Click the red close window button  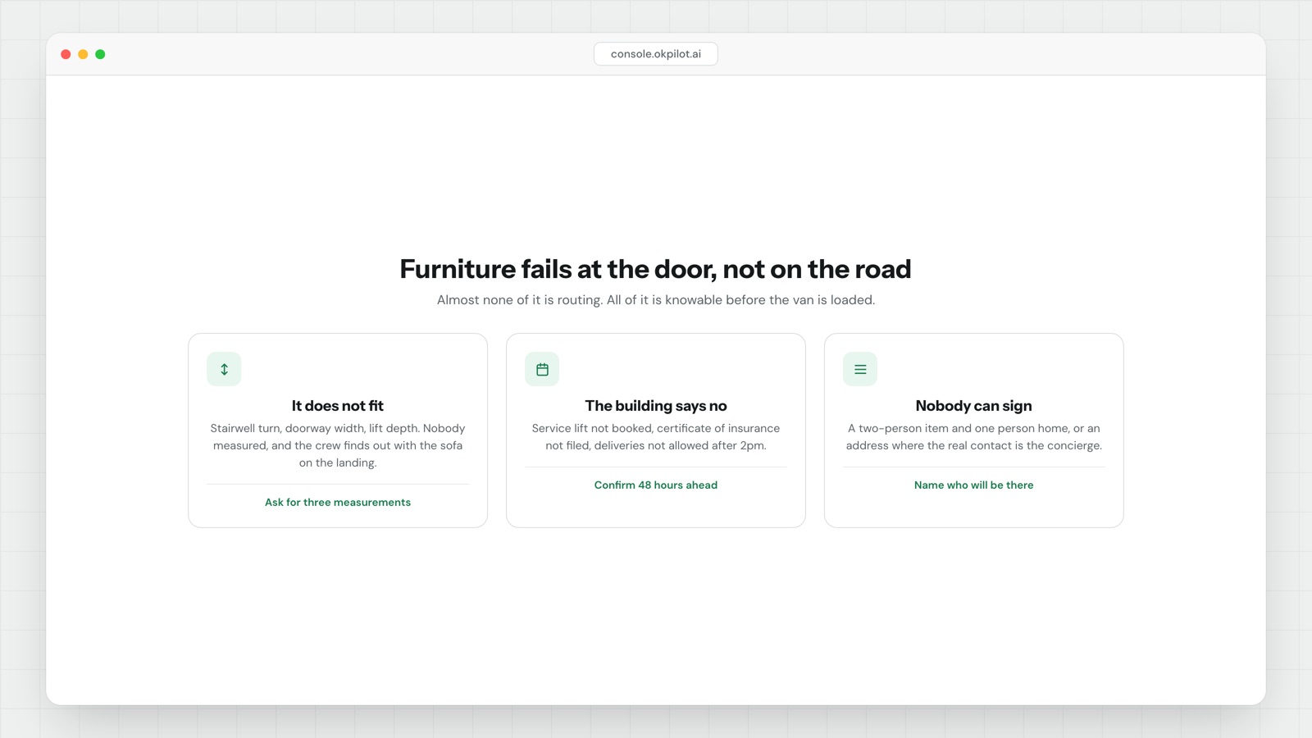(x=66, y=54)
